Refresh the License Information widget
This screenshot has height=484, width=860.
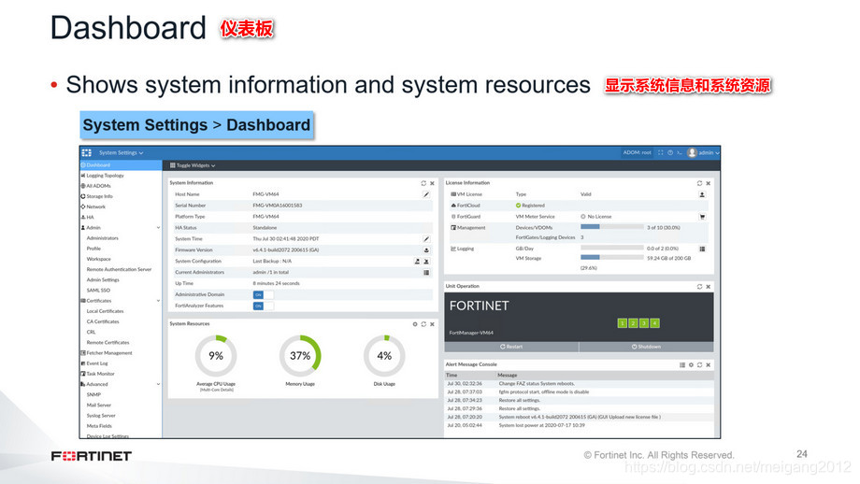pos(699,183)
